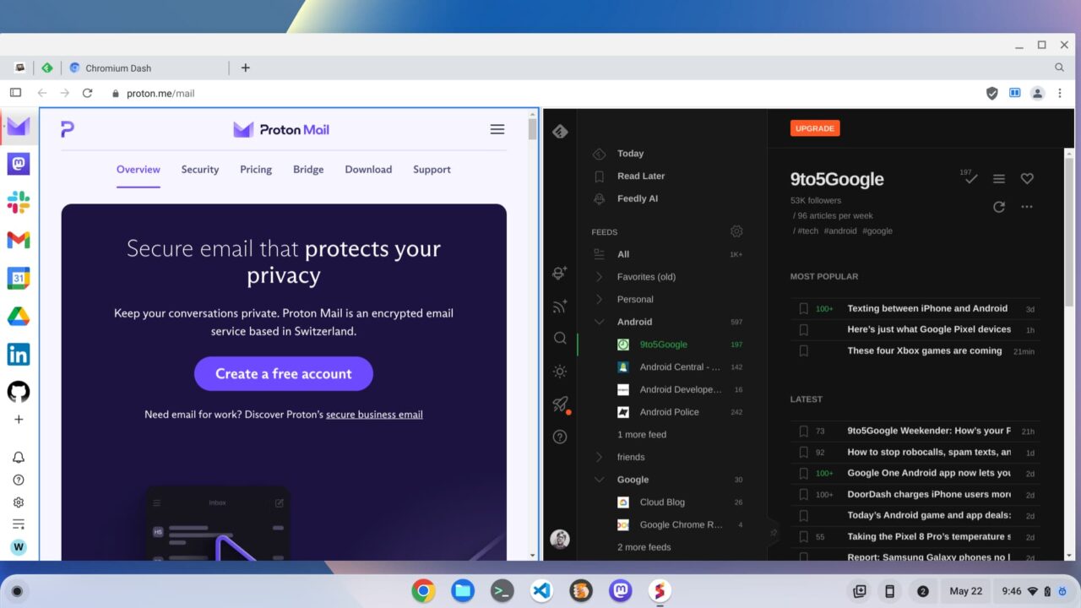Switch to Pricing tab on Proton Mail
This screenshot has width=1081, height=608.
(x=256, y=170)
